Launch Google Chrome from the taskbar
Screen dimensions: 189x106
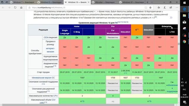(x=184, y=42)
